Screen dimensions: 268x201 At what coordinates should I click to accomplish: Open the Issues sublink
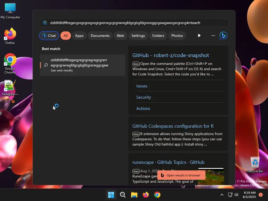click(142, 86)
